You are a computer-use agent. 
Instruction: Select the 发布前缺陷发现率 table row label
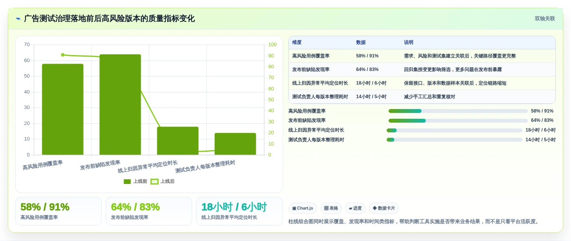(311, 69)
